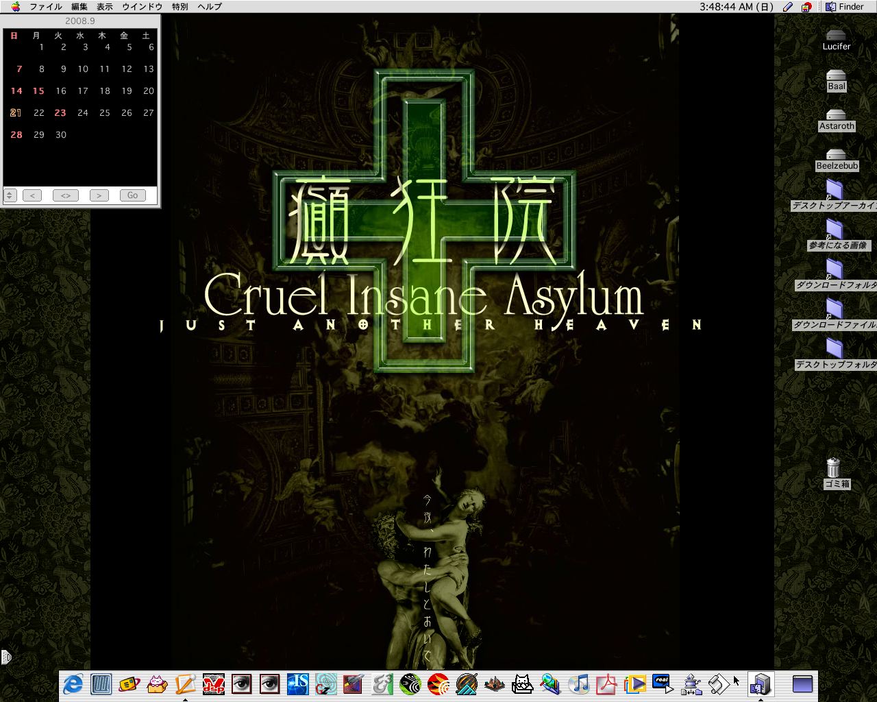
Task: Select date 28 in the calendar
Action: pos(16,134)
